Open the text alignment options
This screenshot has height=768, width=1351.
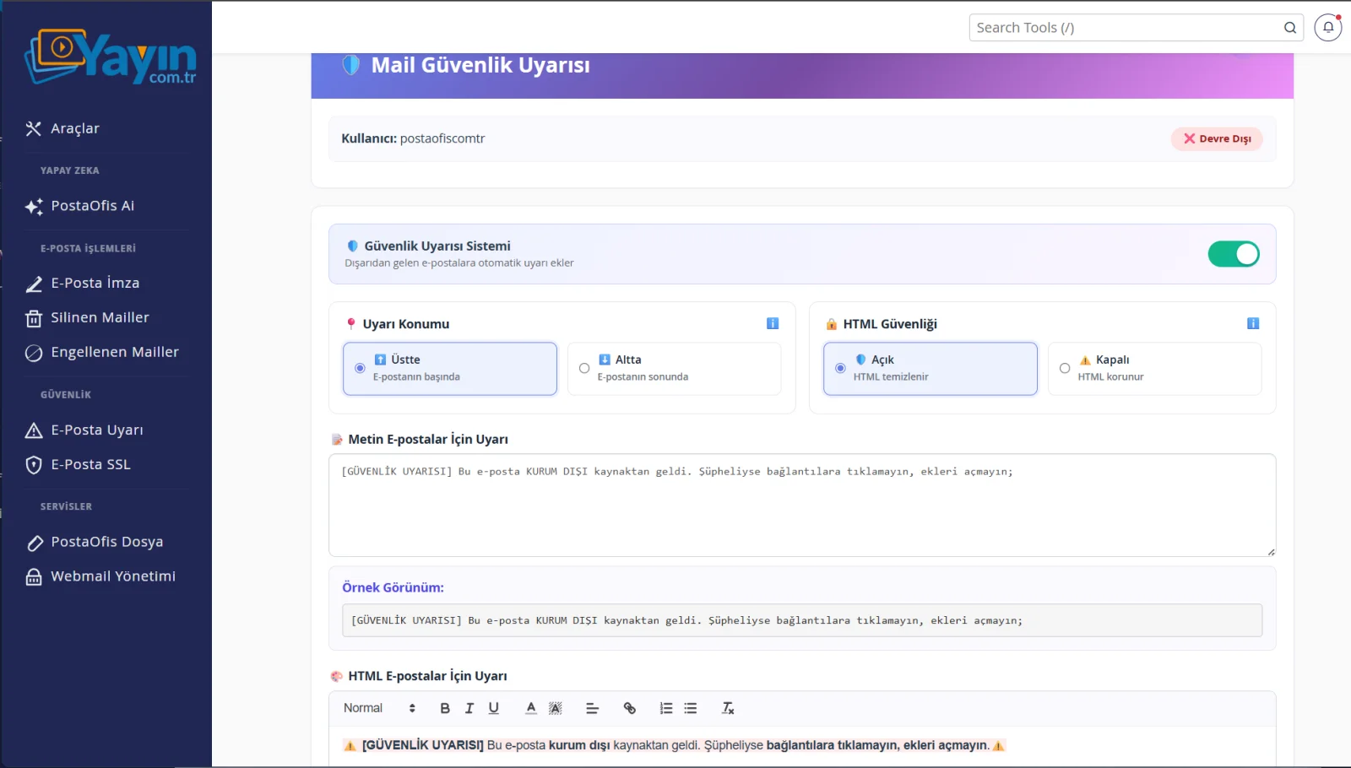(x=592, y=708)
